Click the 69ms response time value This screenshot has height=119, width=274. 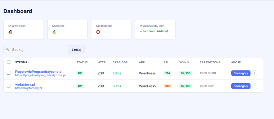tap(117, 86)
